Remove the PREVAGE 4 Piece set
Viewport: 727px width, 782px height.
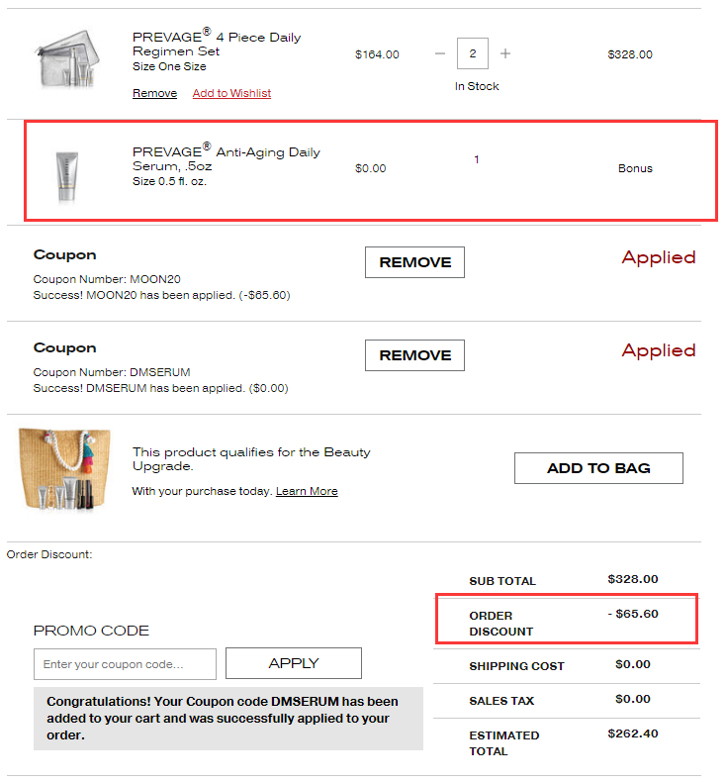click(x=154, y=93)
